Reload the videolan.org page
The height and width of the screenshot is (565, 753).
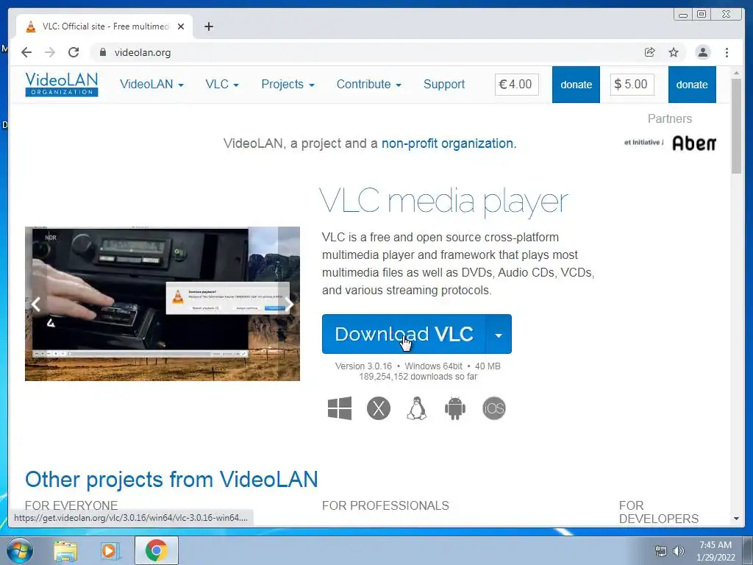coord(74,52)
